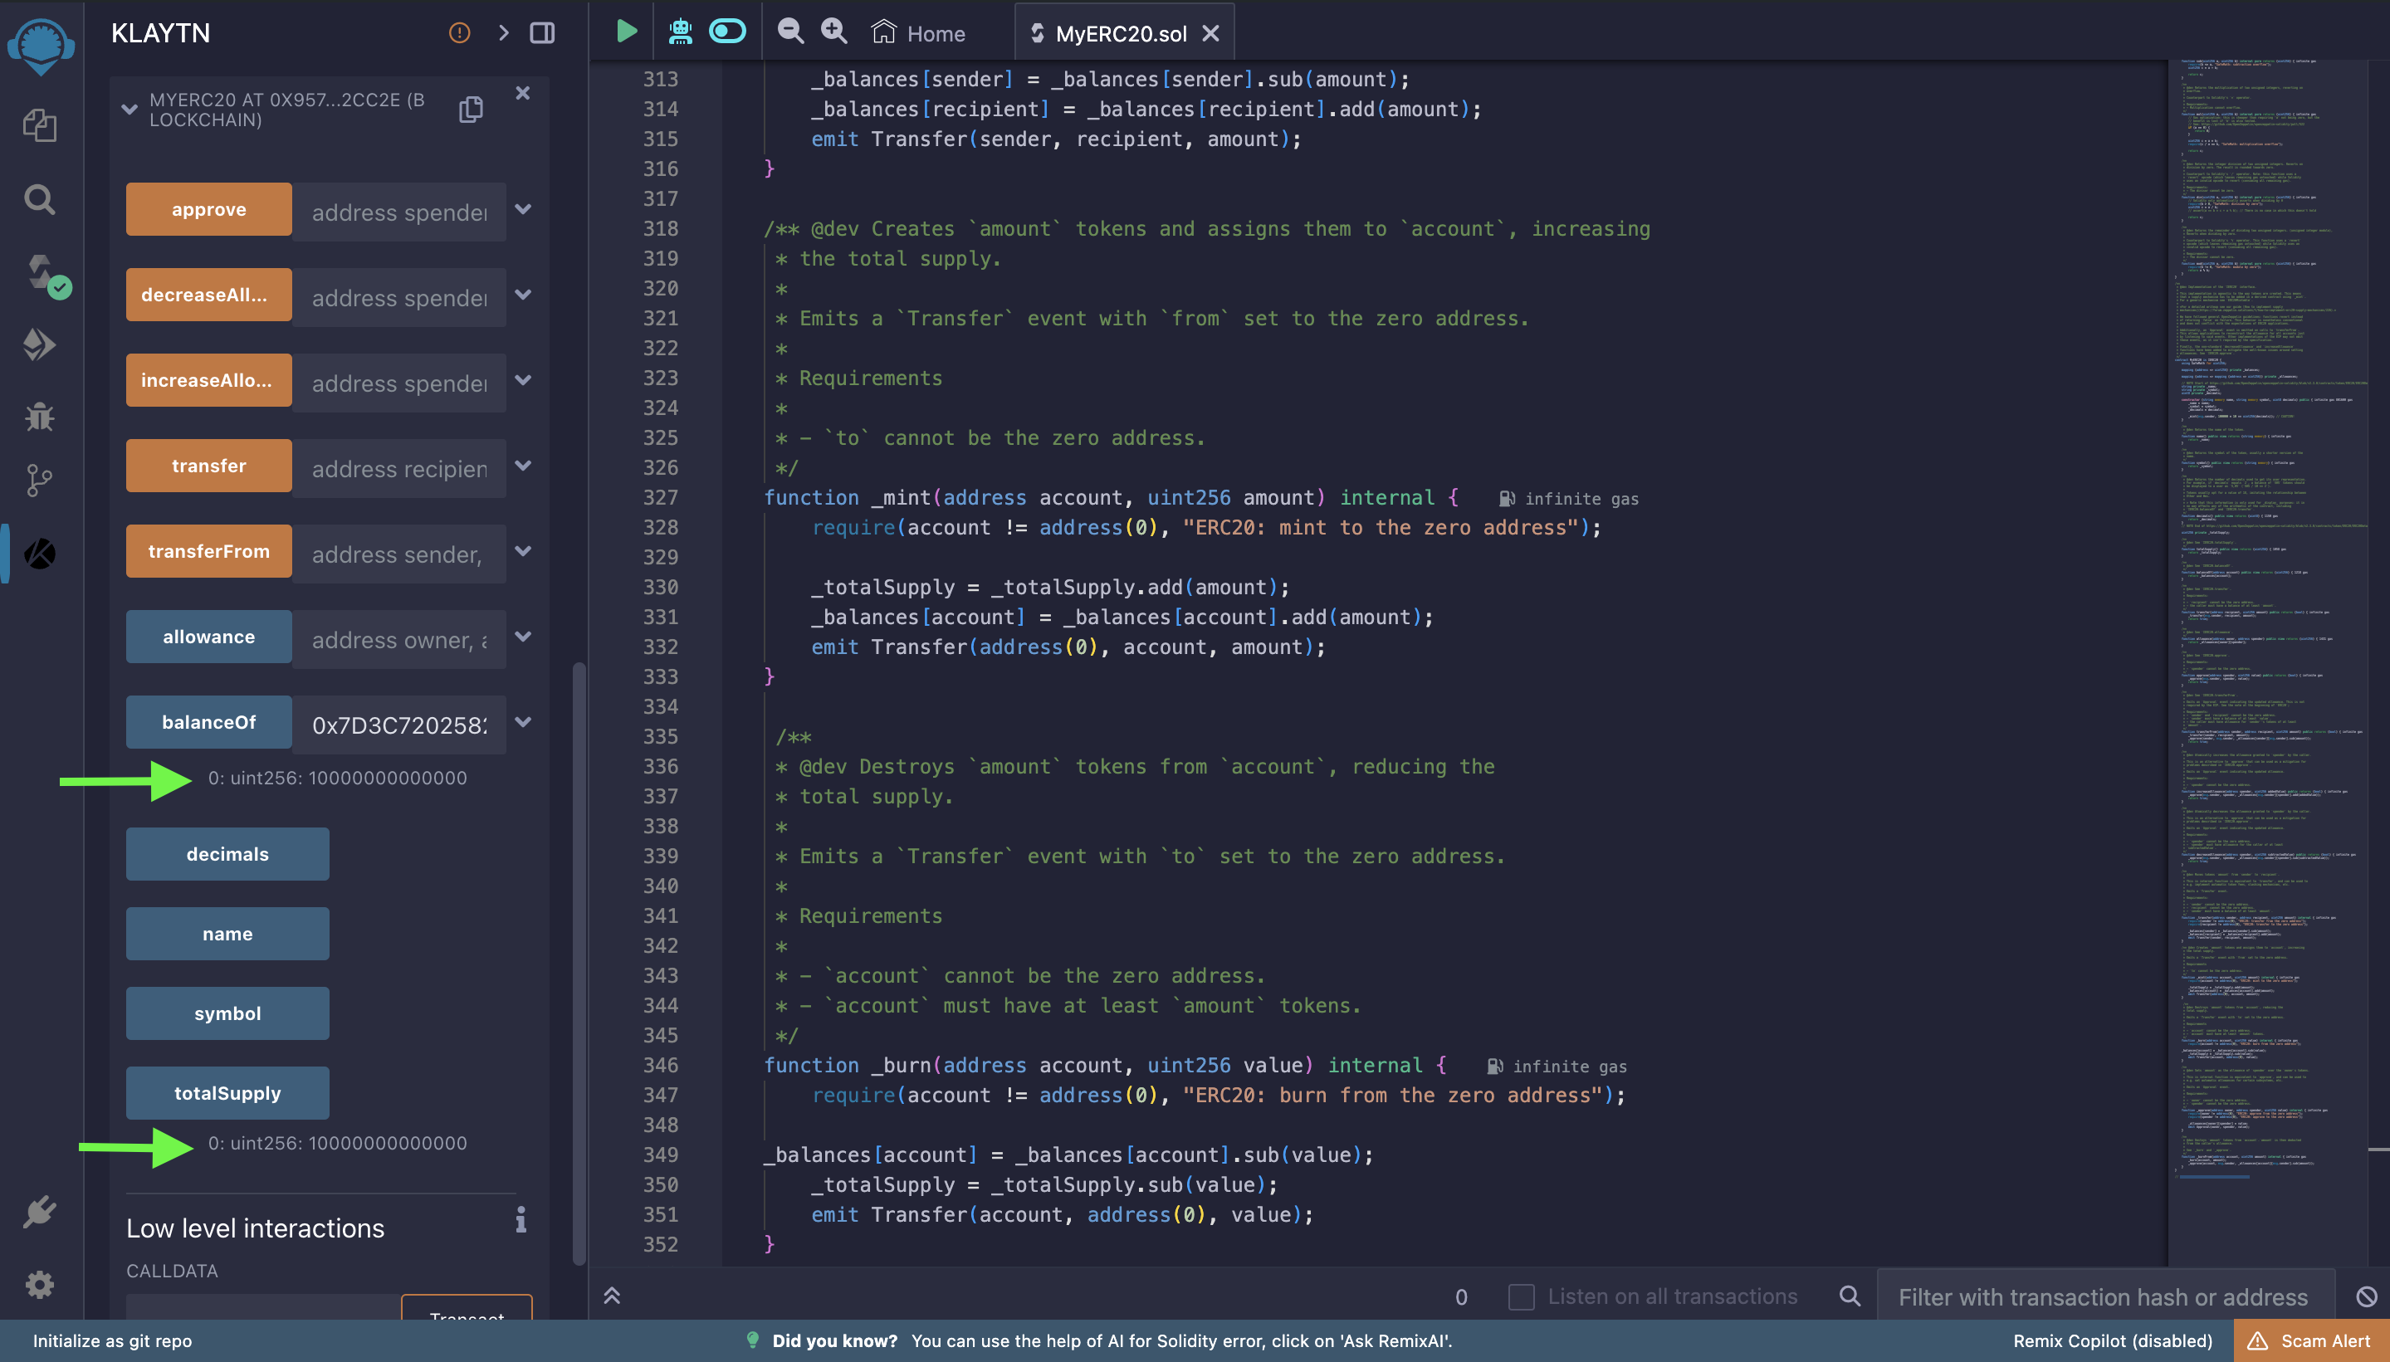Copy the deployed contract address

click(471, 110)
